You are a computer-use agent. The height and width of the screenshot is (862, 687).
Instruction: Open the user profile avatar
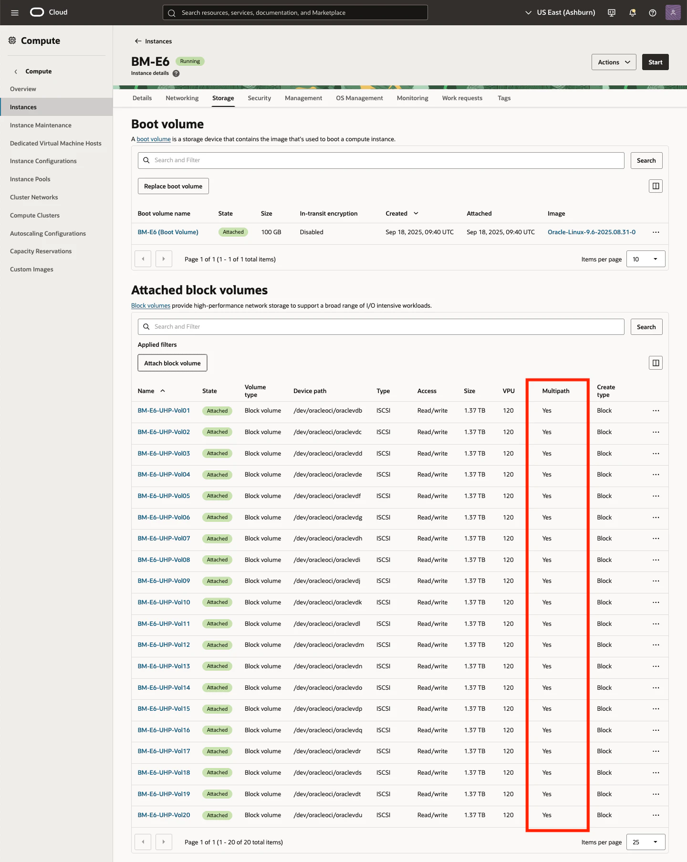click(673, 12)
